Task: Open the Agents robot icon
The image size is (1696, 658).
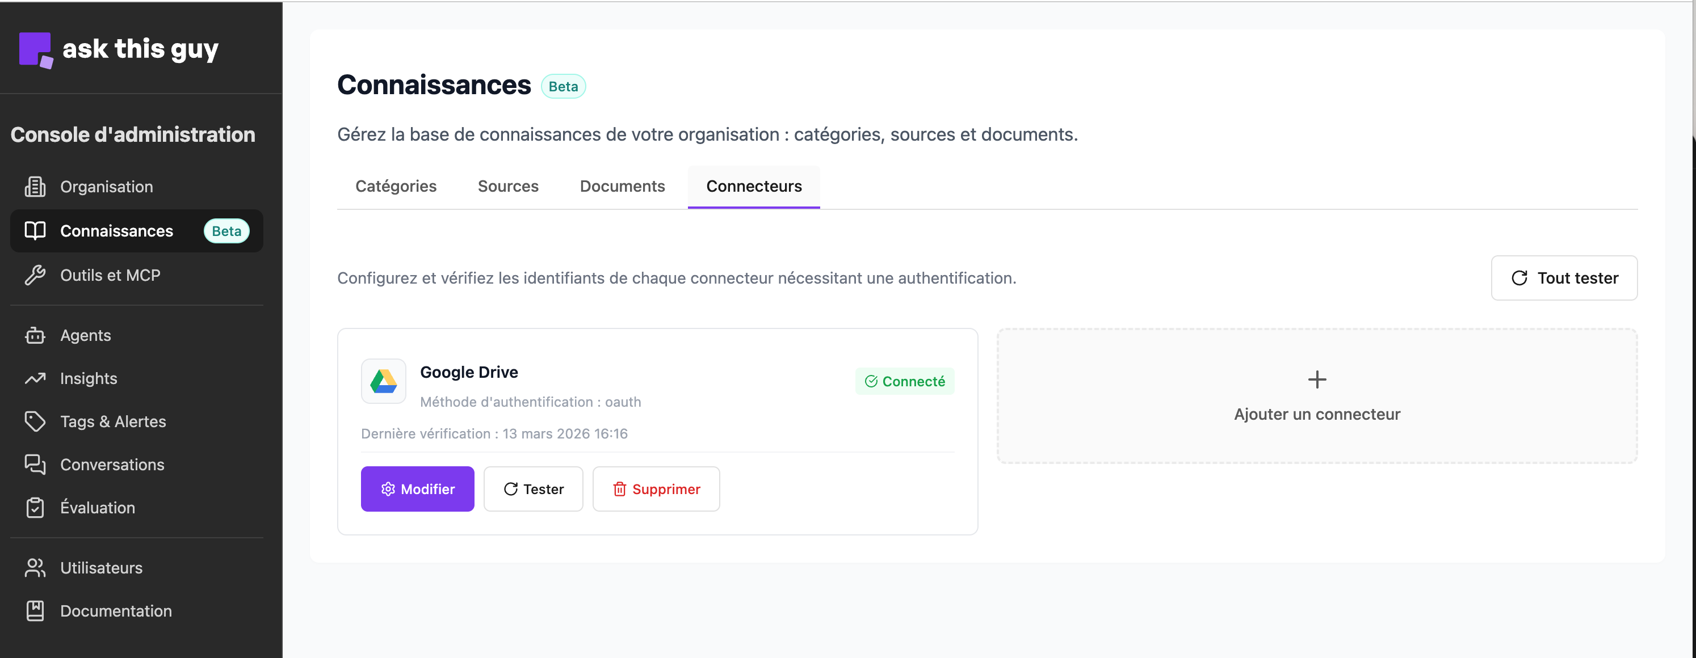Action: [x=35, y=335]
